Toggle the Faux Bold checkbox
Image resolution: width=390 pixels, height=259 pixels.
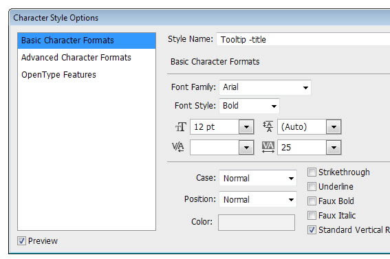(x=312, y=201)
